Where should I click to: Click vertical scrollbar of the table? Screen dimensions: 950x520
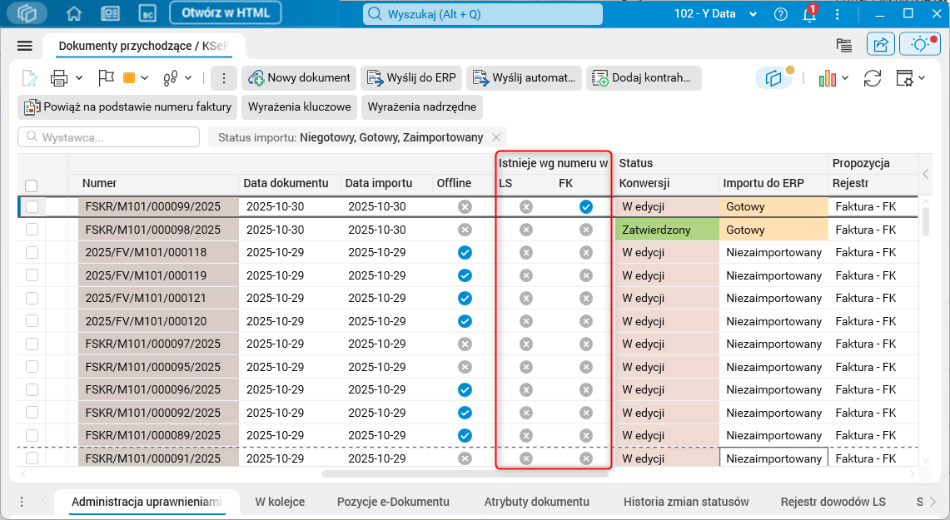pyautogui.click(x=925, y=221)
